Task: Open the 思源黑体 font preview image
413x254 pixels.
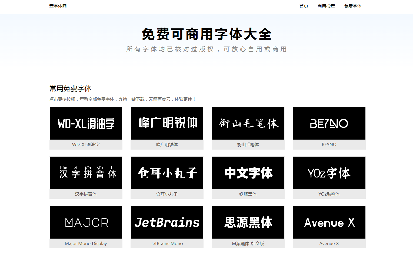Action: coord(248,222)
